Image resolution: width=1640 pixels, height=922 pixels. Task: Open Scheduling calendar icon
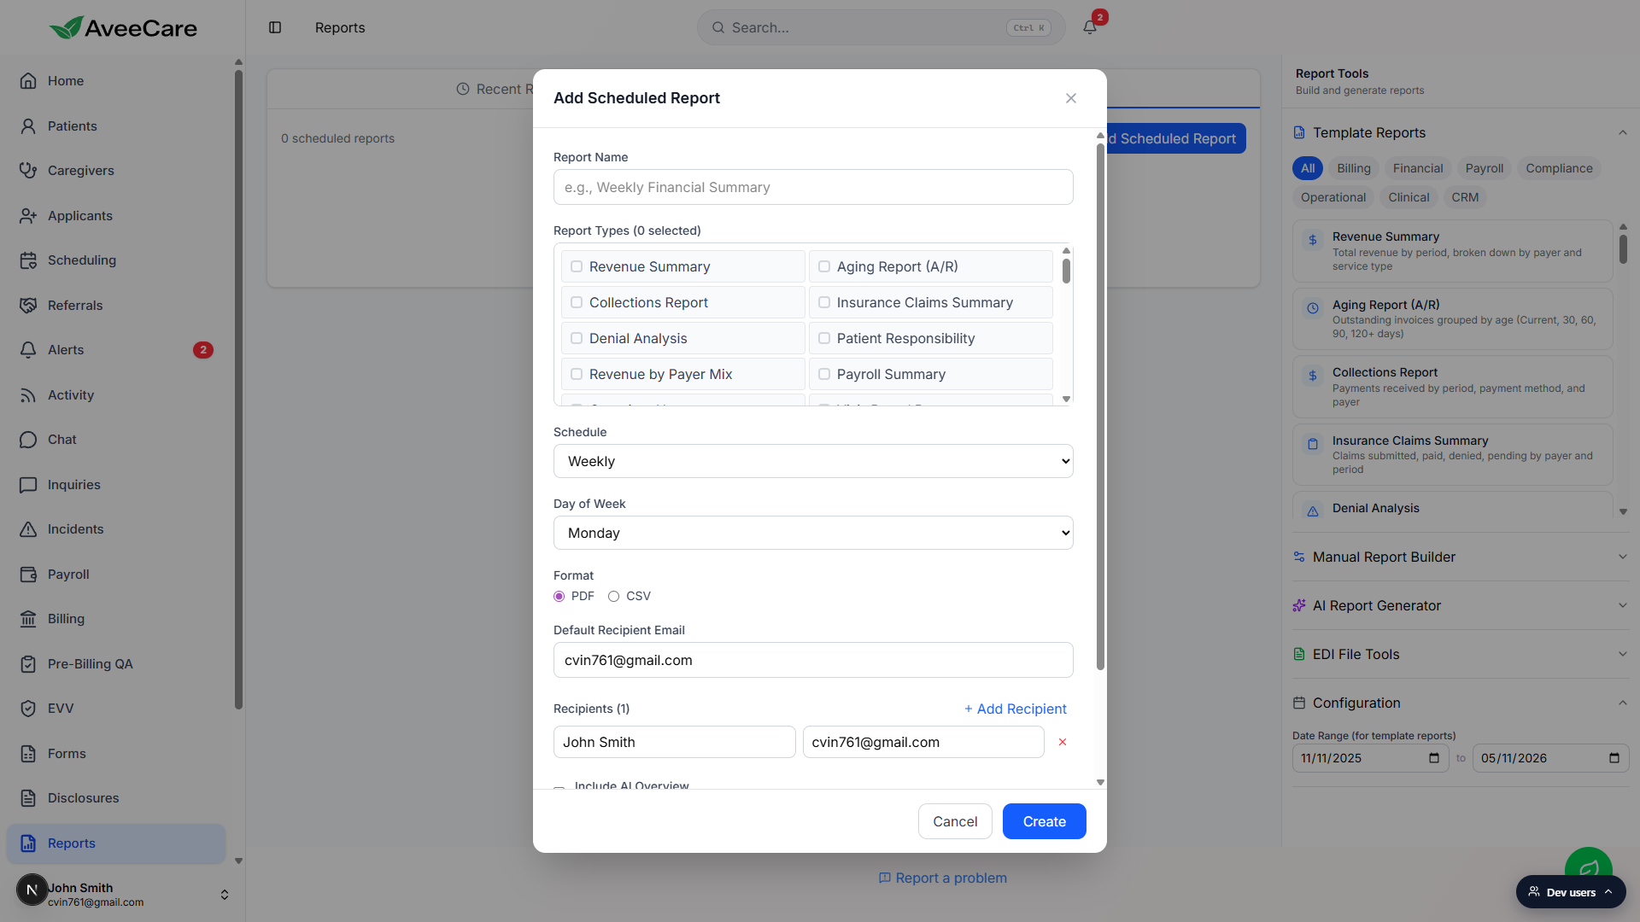click(28, 260)
